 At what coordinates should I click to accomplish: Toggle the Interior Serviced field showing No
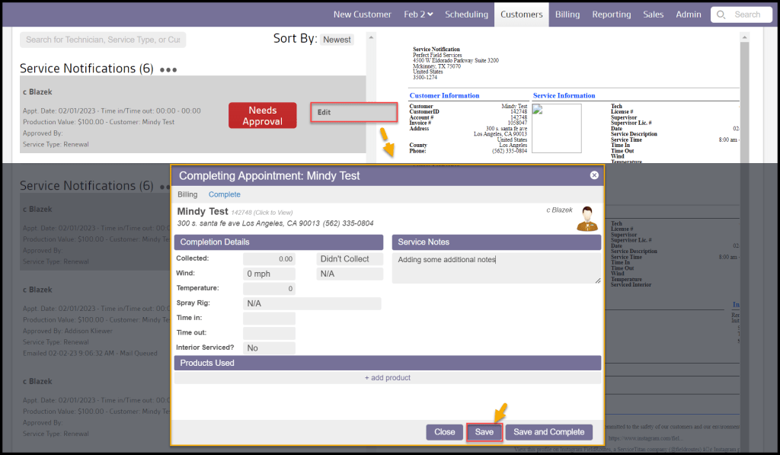tap(269, 348)
